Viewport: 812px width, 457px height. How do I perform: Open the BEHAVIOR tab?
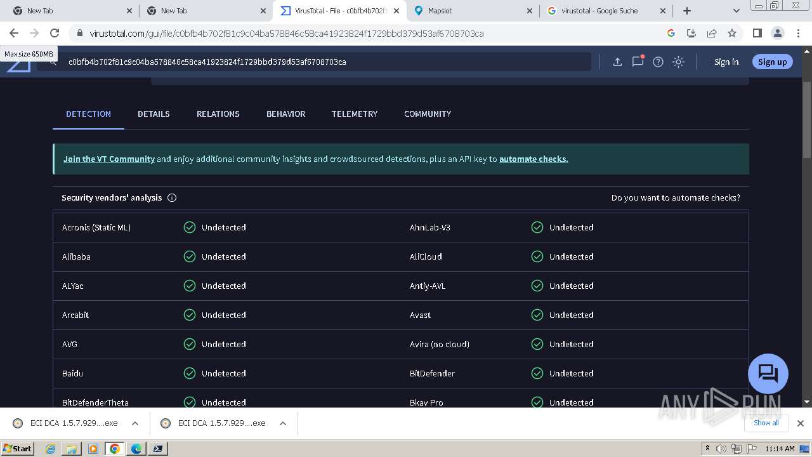tap(285, 114)
